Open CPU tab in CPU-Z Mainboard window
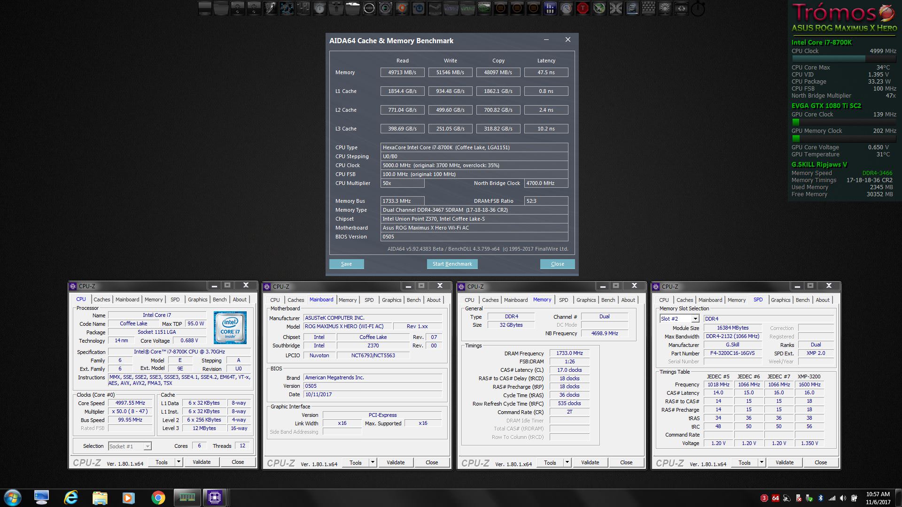 (275, 300)
